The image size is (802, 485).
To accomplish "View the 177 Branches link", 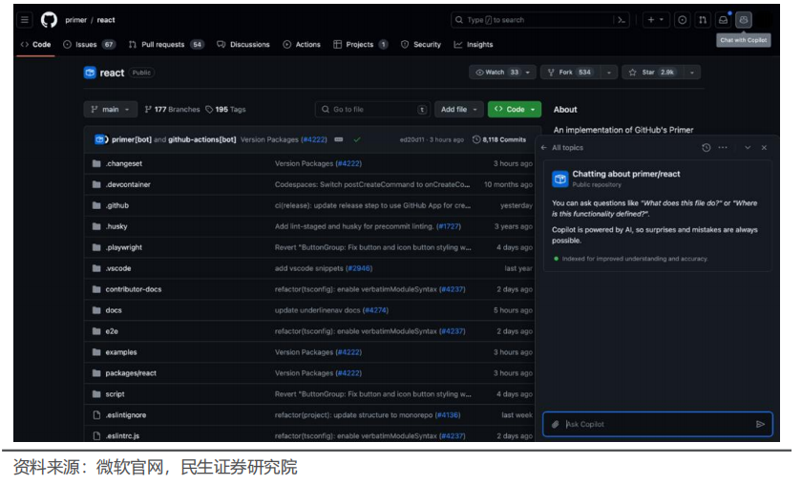I will pos(173,109).
